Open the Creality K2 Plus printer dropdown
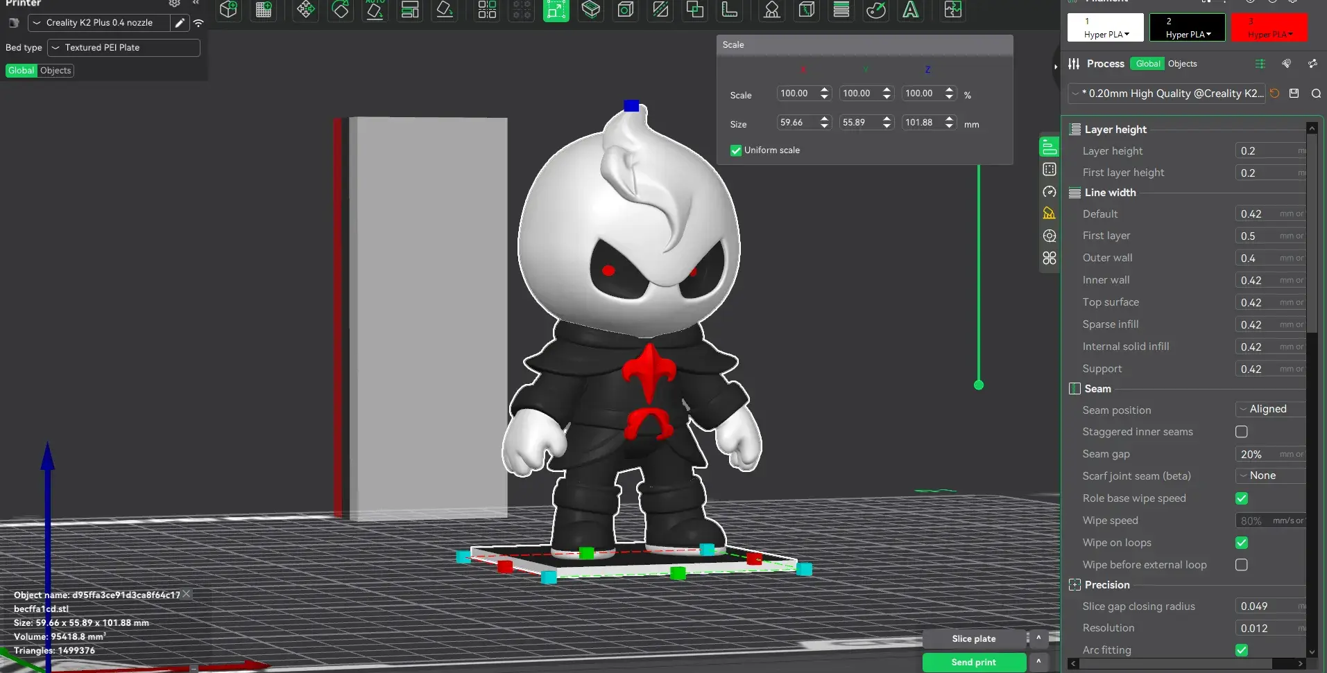The height and width of the screenshot is (673, 1327). click(x=99, y=23)
